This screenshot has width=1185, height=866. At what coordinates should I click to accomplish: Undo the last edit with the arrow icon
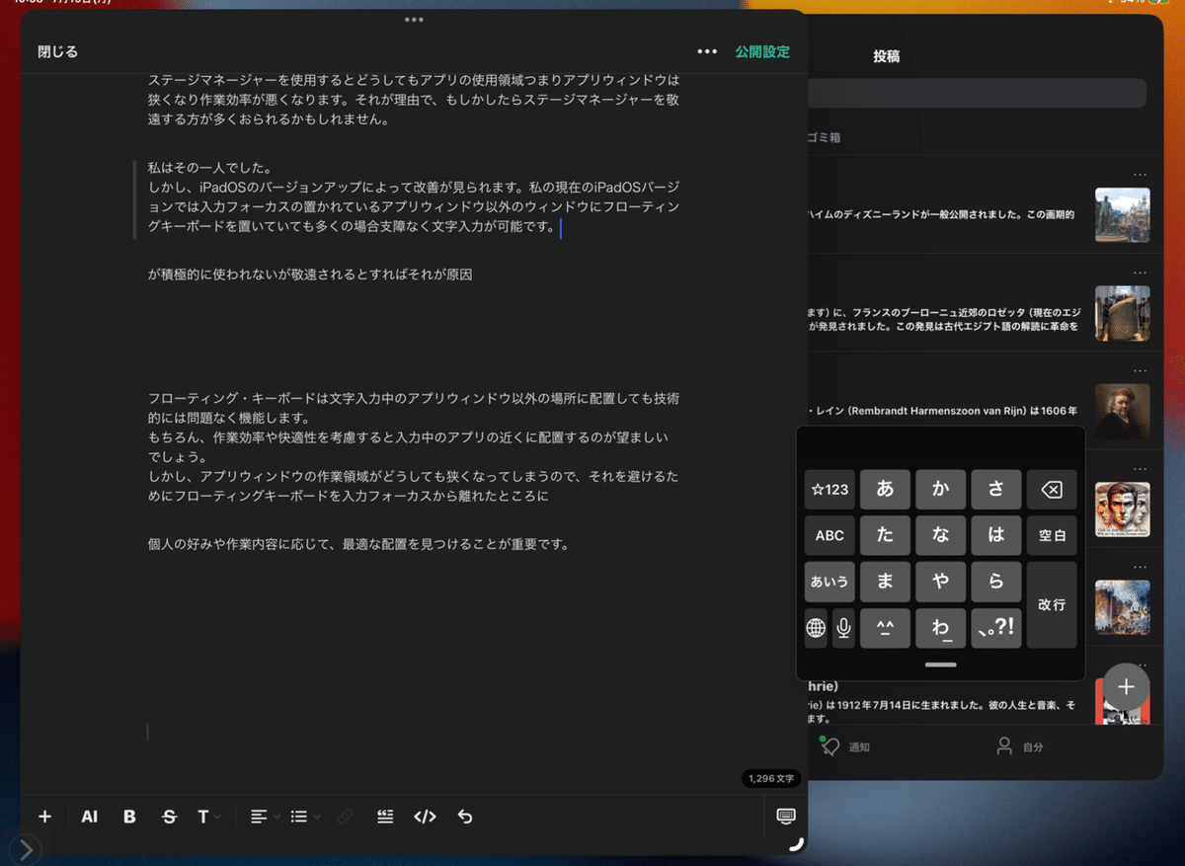pos(465,817)
